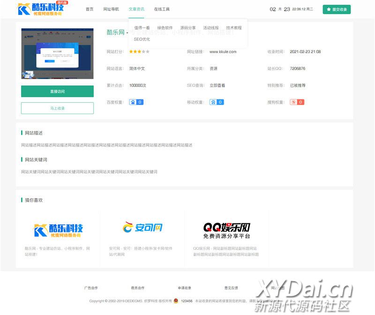
Task: Expand the 文章资讯 navigation menu
Action: (136, 9)
